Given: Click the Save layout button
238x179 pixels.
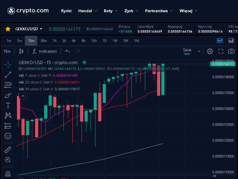Looking at the screenshot, I should pyautogui.click(x=187, y=51).
